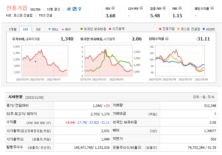Screen dimensions: 222x155
Task: Click the 거래량 row label
Action: point(118,105)
